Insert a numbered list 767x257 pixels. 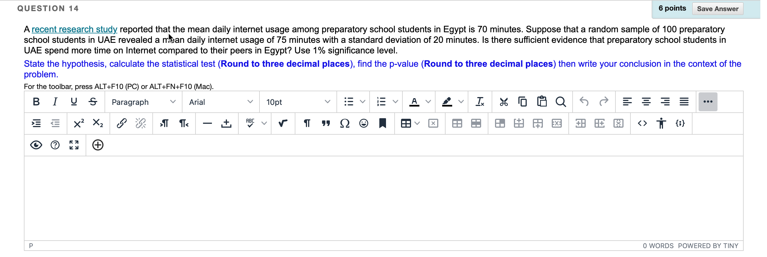(x=381, y=102)
